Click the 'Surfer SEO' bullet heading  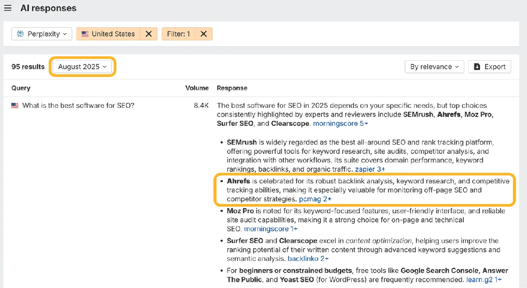245,241
